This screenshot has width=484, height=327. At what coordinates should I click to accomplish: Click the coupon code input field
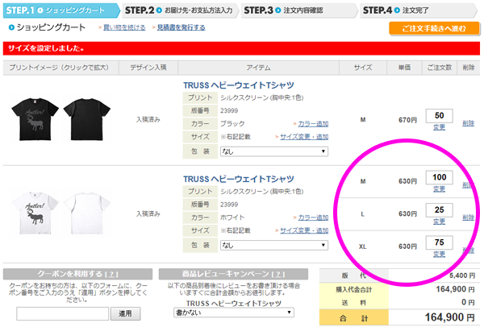63,313
